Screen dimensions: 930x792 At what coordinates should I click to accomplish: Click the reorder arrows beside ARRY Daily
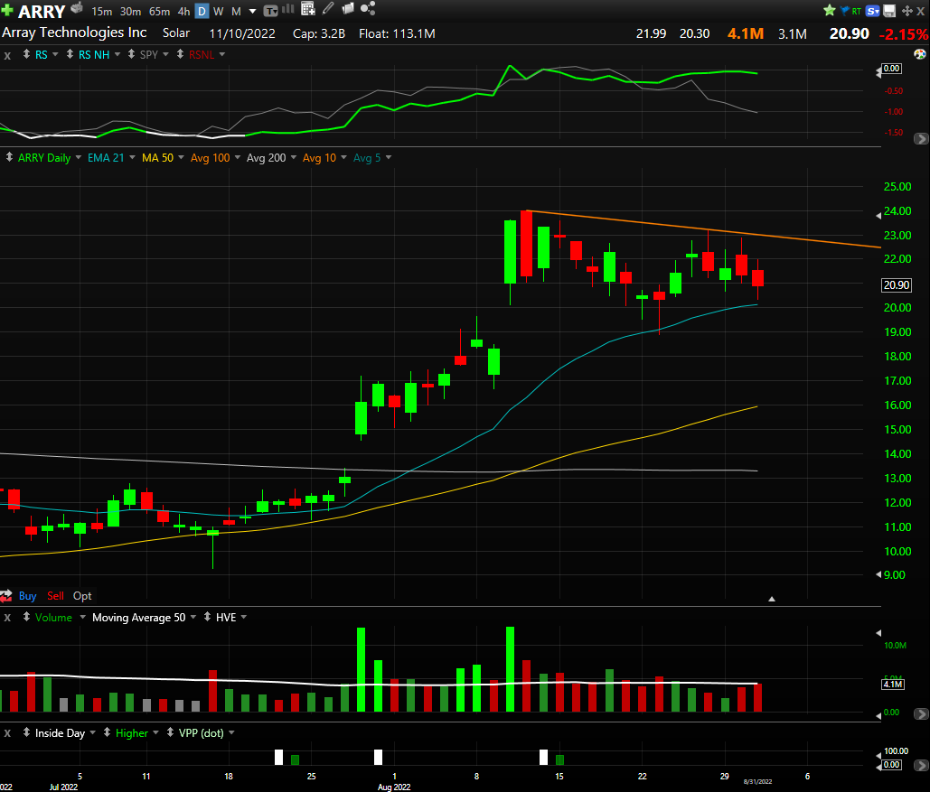tap(9, 157)
